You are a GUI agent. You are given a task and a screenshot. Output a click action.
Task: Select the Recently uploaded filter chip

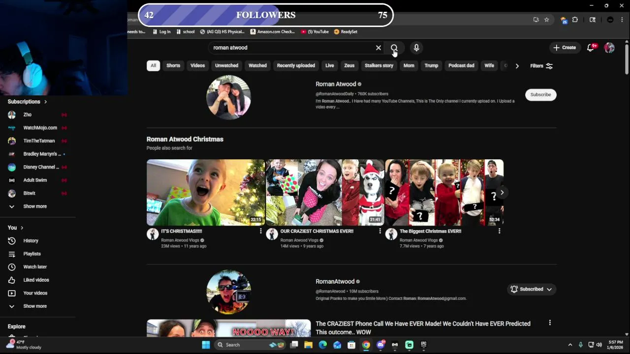pos(296,65)
